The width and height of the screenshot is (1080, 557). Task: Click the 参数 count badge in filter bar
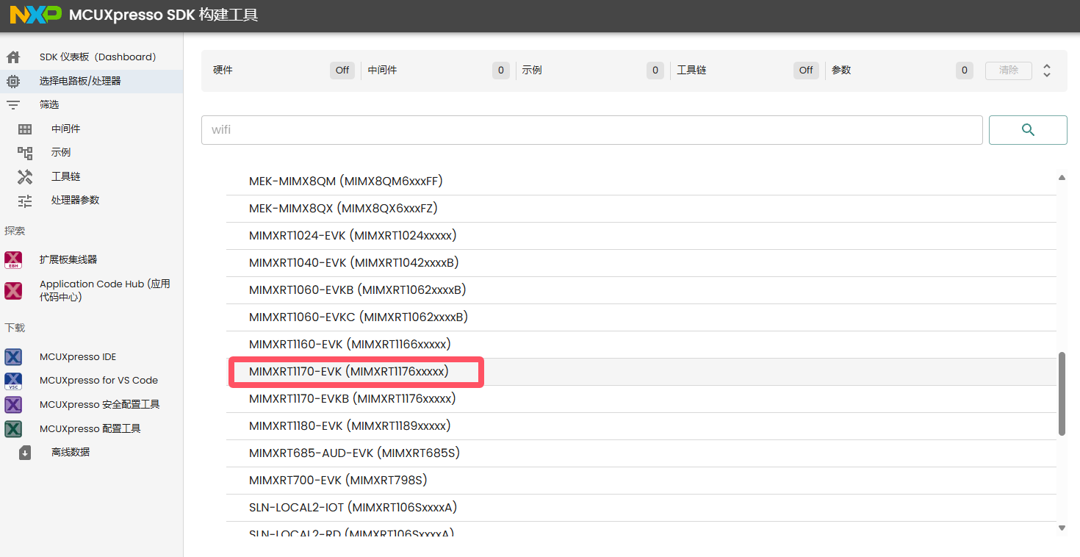coord(965,71)
